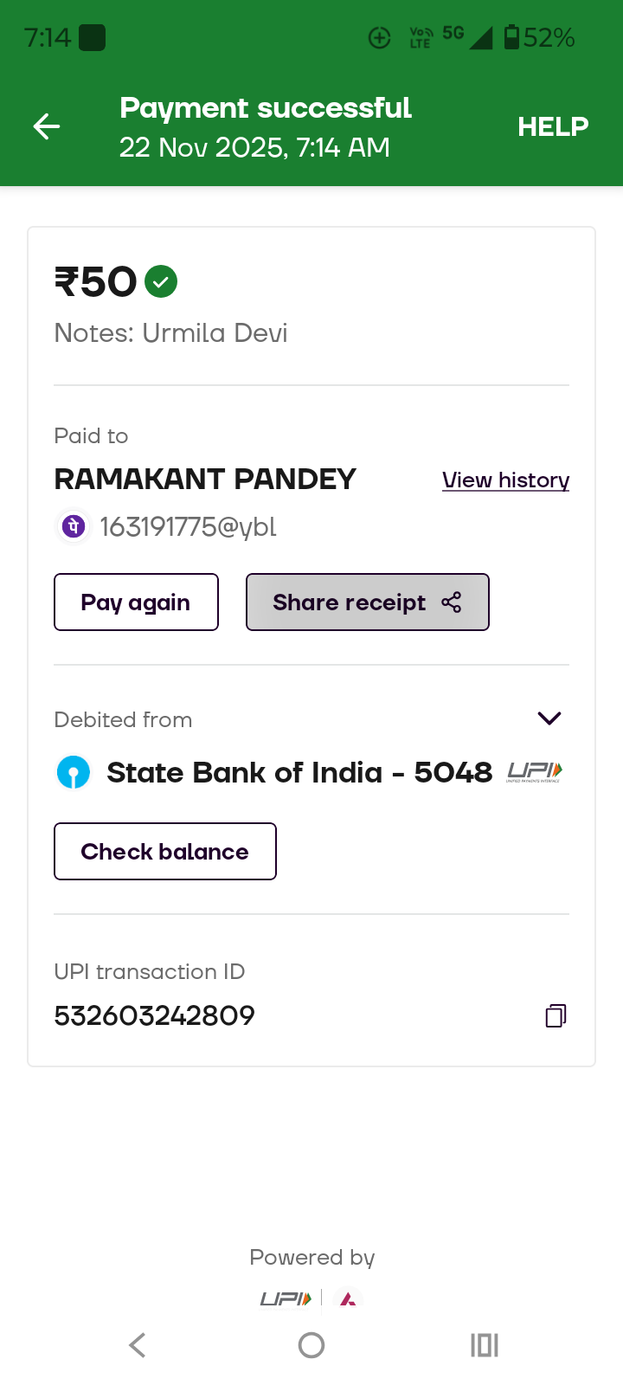The width and height of the screenshot is (623, 1385).
Task: Tap transaction ID number 532603242809
Action: click(x=154, y=1015)
